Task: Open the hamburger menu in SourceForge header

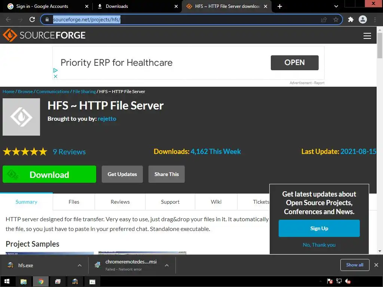Action: click(x=367, y=36)
